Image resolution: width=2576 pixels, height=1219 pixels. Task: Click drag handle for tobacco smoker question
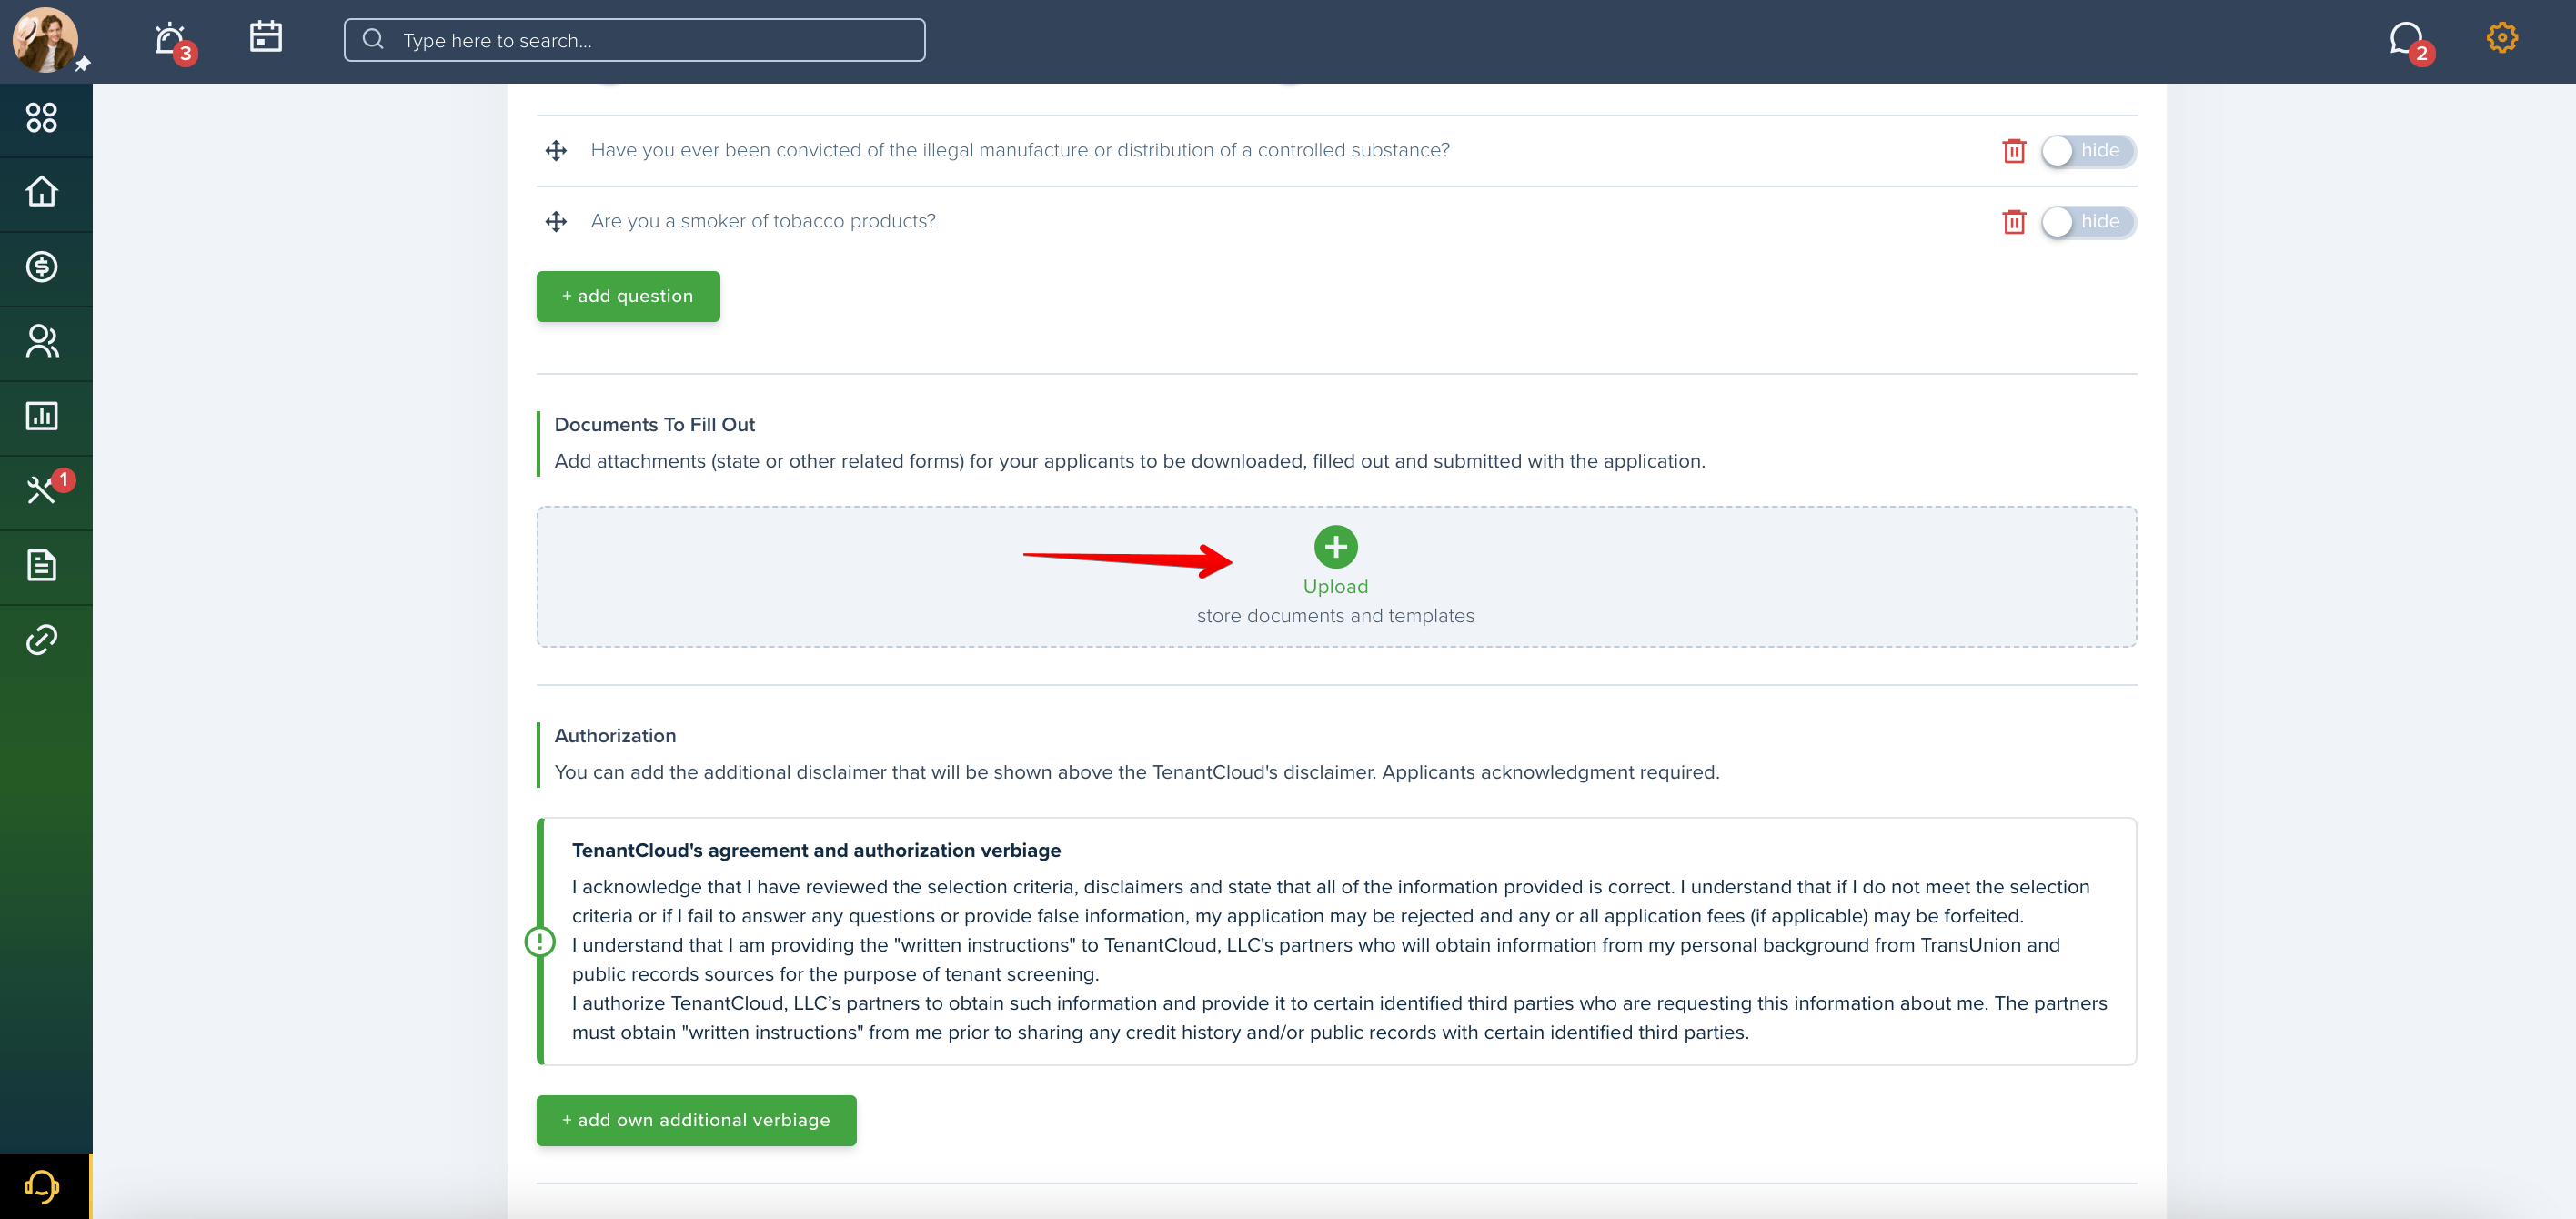tap(556, 221)
